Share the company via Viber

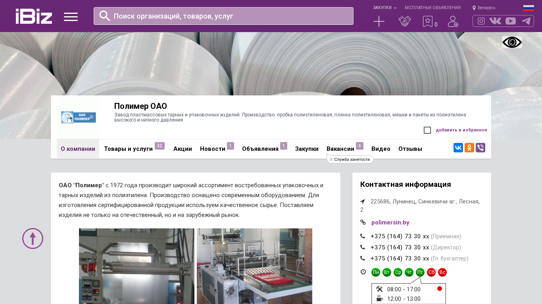480,148
